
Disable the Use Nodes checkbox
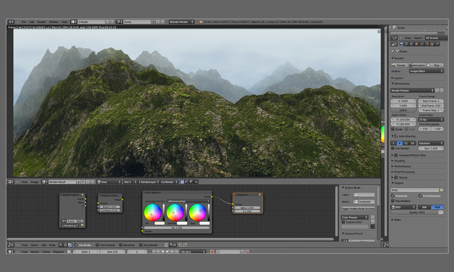point(76,245)
